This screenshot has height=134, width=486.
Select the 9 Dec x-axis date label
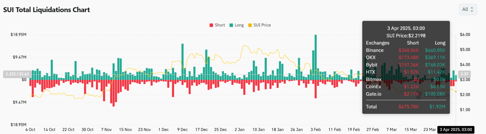[182, 129]
